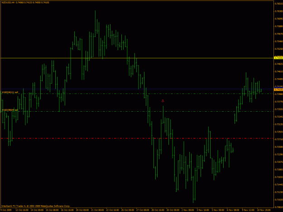The image size is (283, 212).
Task: Click the red down-arrow sell marker
Action: (163, 101)
